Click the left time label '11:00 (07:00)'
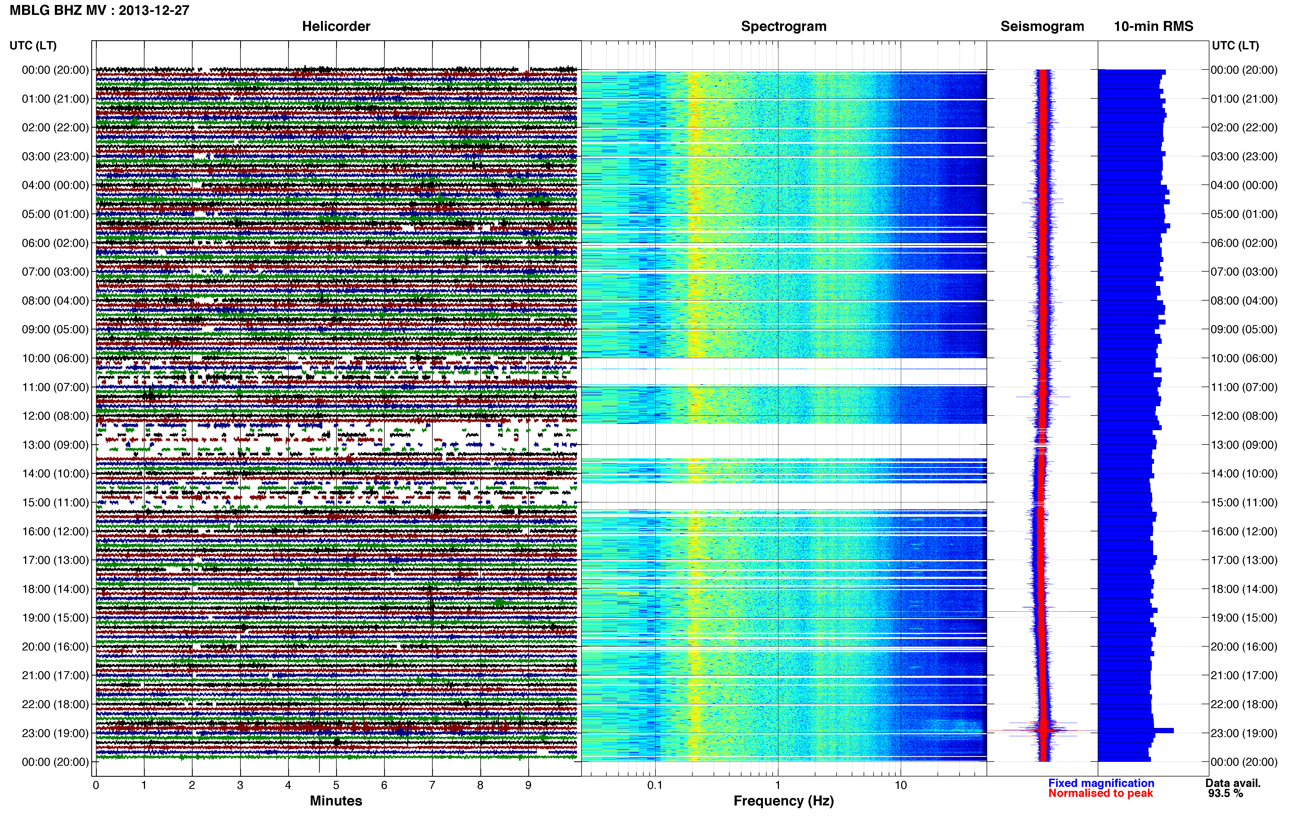 [x=55, y=387]
